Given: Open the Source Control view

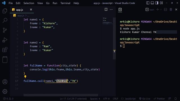Looking at the screenshot, I should (x=5, y=30).
